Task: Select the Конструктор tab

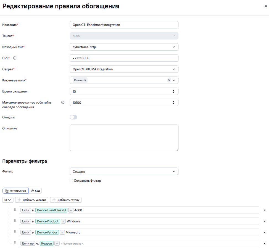Action: 16,191
